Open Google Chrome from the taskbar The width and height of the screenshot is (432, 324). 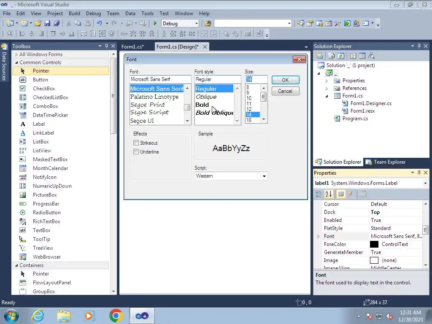point(116,316)
